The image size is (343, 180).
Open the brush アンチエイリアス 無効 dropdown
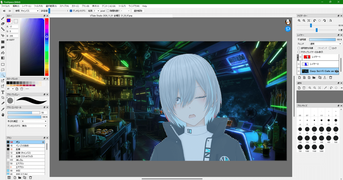[x=34, y=126]
